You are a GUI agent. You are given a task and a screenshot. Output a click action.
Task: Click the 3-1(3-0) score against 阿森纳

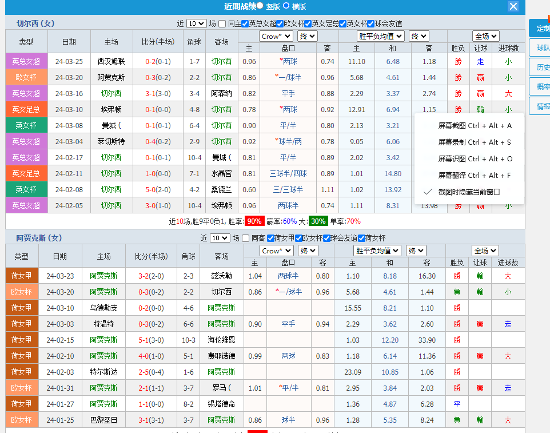[x=158, y=93]
